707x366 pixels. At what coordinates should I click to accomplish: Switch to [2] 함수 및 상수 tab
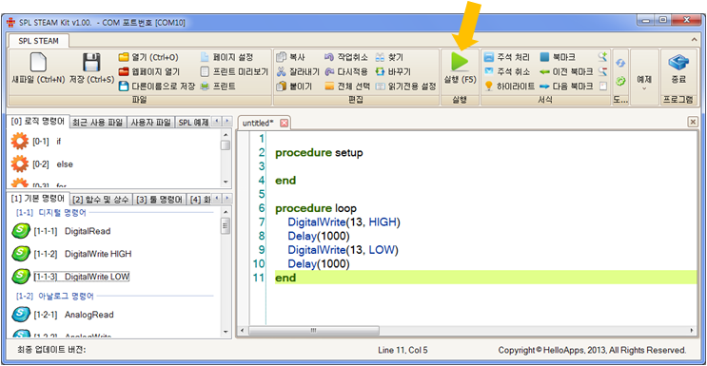click(101, 200)
